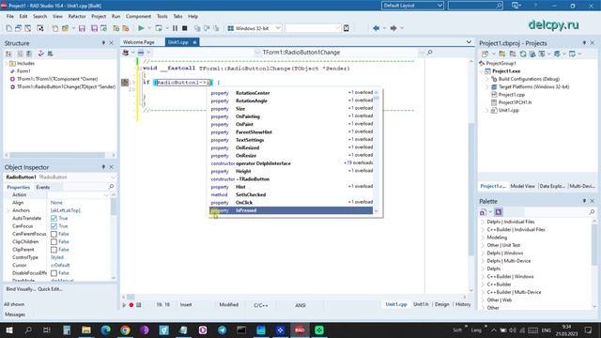Click the Save file toolbar icon
601x338 pixels.
click(x=82, y=28)
